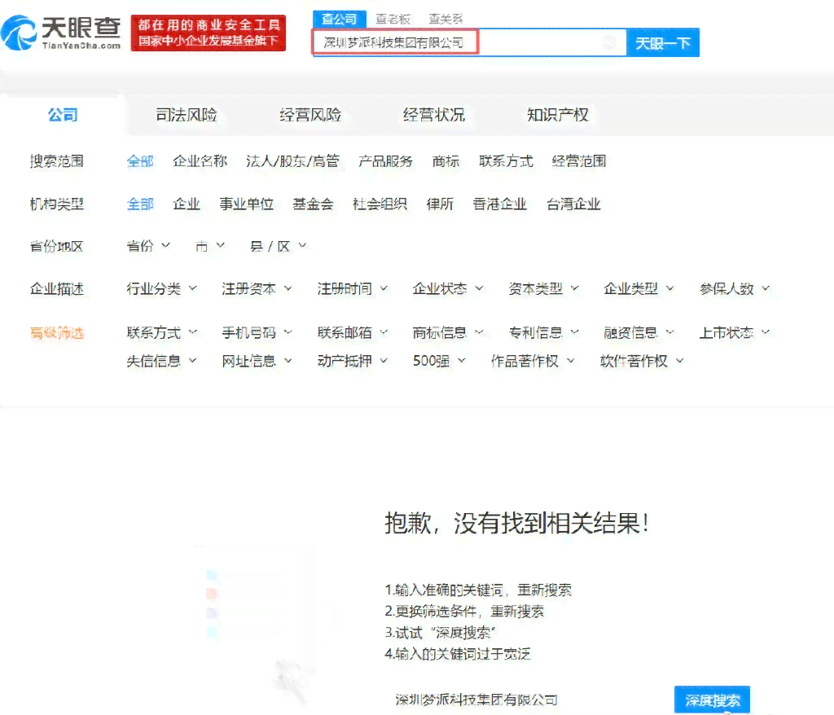
Task: Choose 事业单位 organization type
Action: (247, 204)
